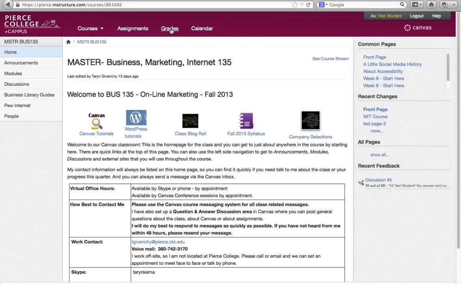Screen dimensions: 461x284
Task: Click the Logout button
Action: click(416, 16)
